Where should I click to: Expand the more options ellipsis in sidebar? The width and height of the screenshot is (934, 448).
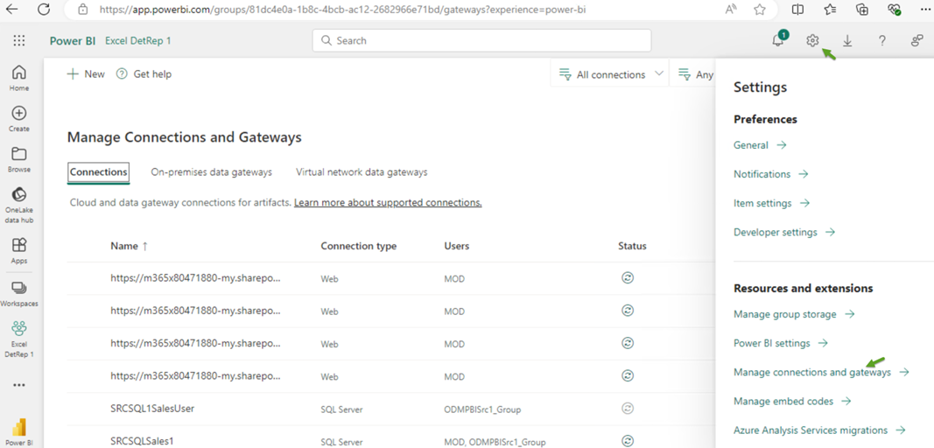(19, 386)
